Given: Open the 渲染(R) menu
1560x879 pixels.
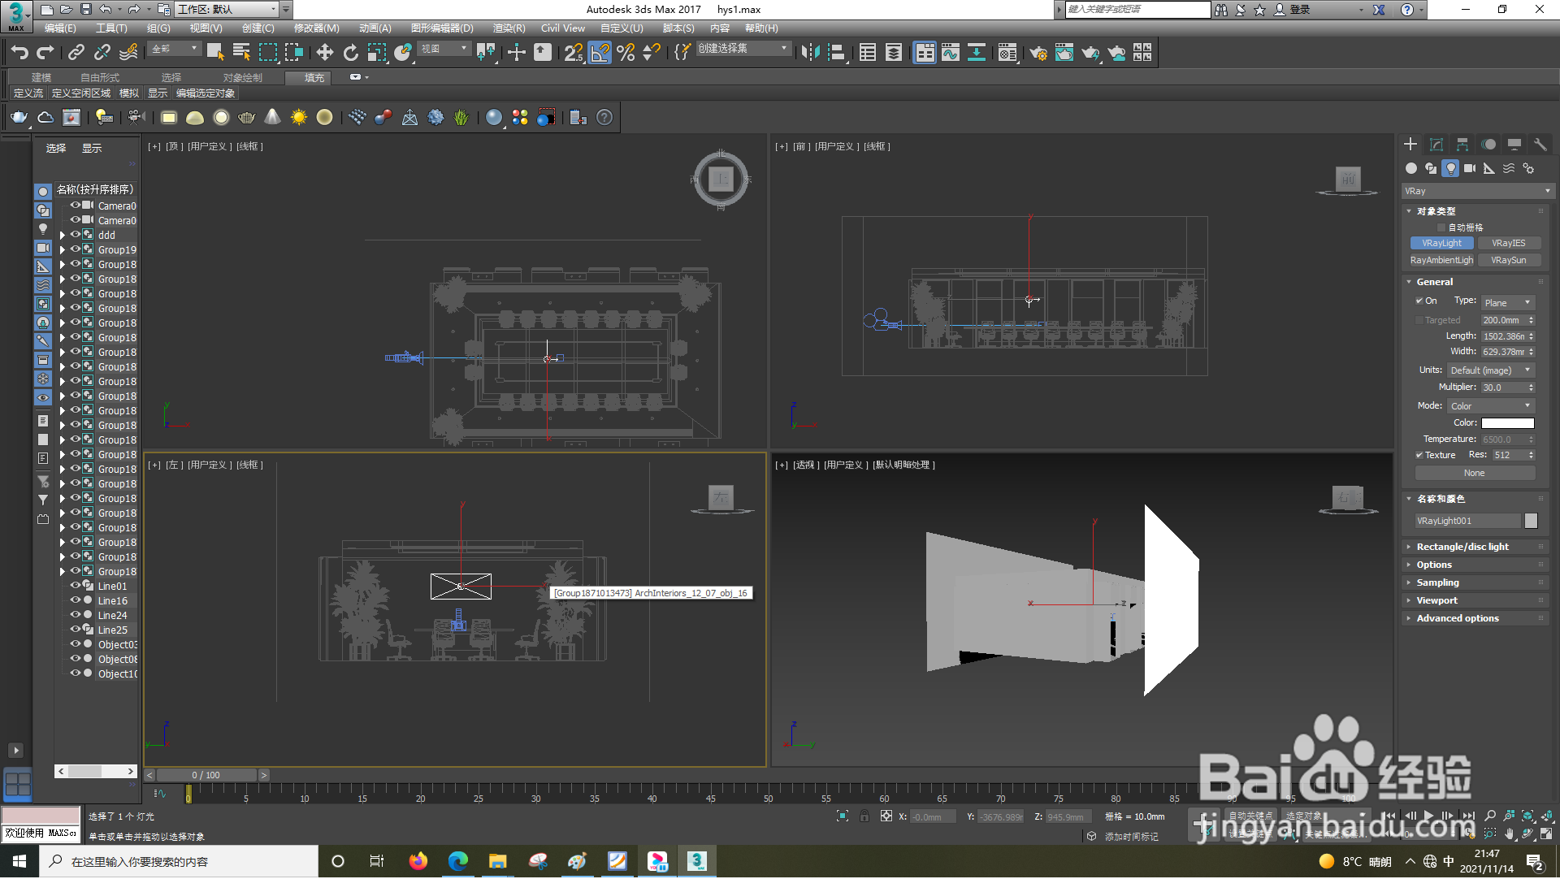Looking at the screenshot, I should point(509,28).
